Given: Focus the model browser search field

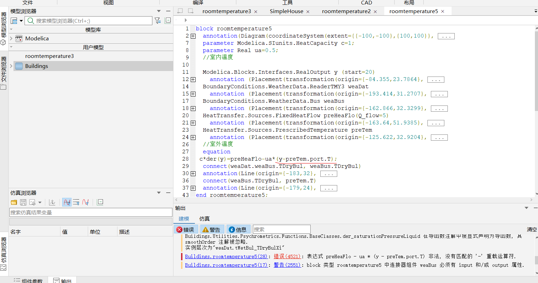Looking at the screenshot, I should [x=88, y=21].
